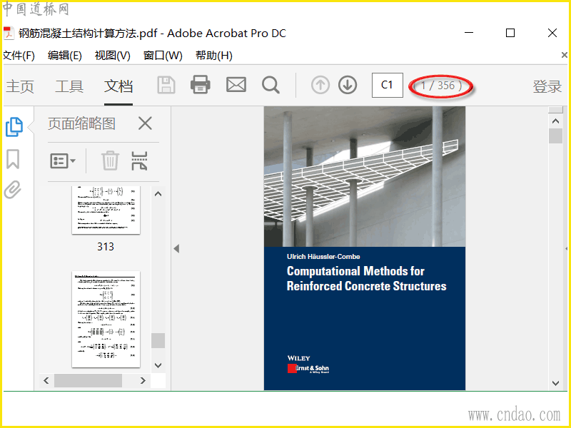Open the 文件(F) menu
Image resolution: width=571 pixels, height=428 pixels.
pyautogui.click(x=19, y=56)
